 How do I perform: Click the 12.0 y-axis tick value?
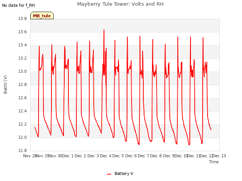pos(23,137)
